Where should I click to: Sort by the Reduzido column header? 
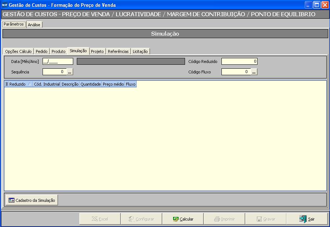pos(18,84)
